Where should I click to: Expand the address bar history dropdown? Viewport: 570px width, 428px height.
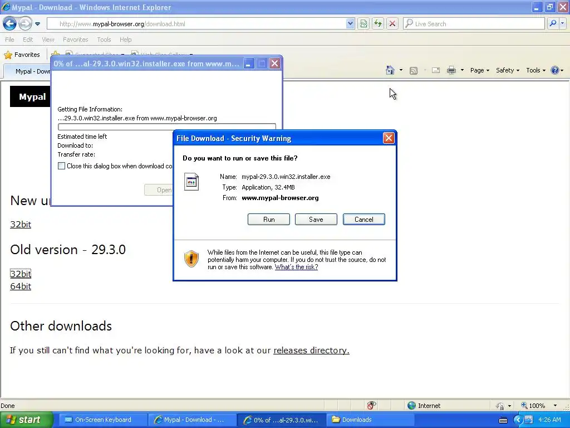pyautogui.click(x=350, y=24)
